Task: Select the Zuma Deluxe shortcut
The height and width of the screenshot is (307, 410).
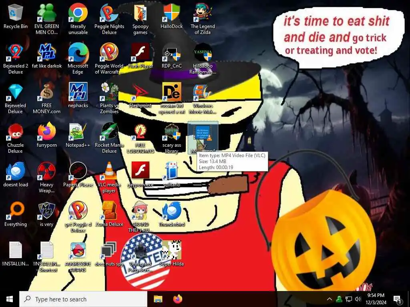Action: coord(109,211)
